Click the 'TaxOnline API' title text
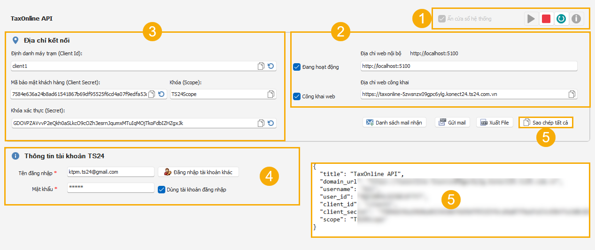595x250 pixels. tap(32, 19)
